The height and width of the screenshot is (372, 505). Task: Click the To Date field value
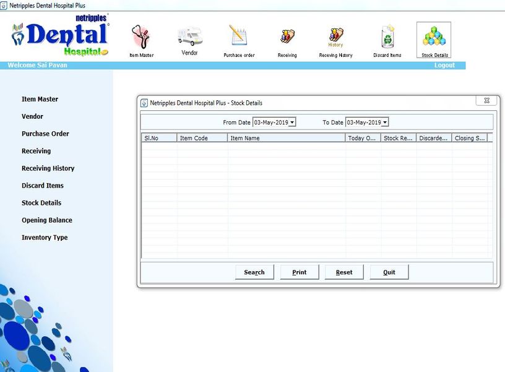(364, 123)
